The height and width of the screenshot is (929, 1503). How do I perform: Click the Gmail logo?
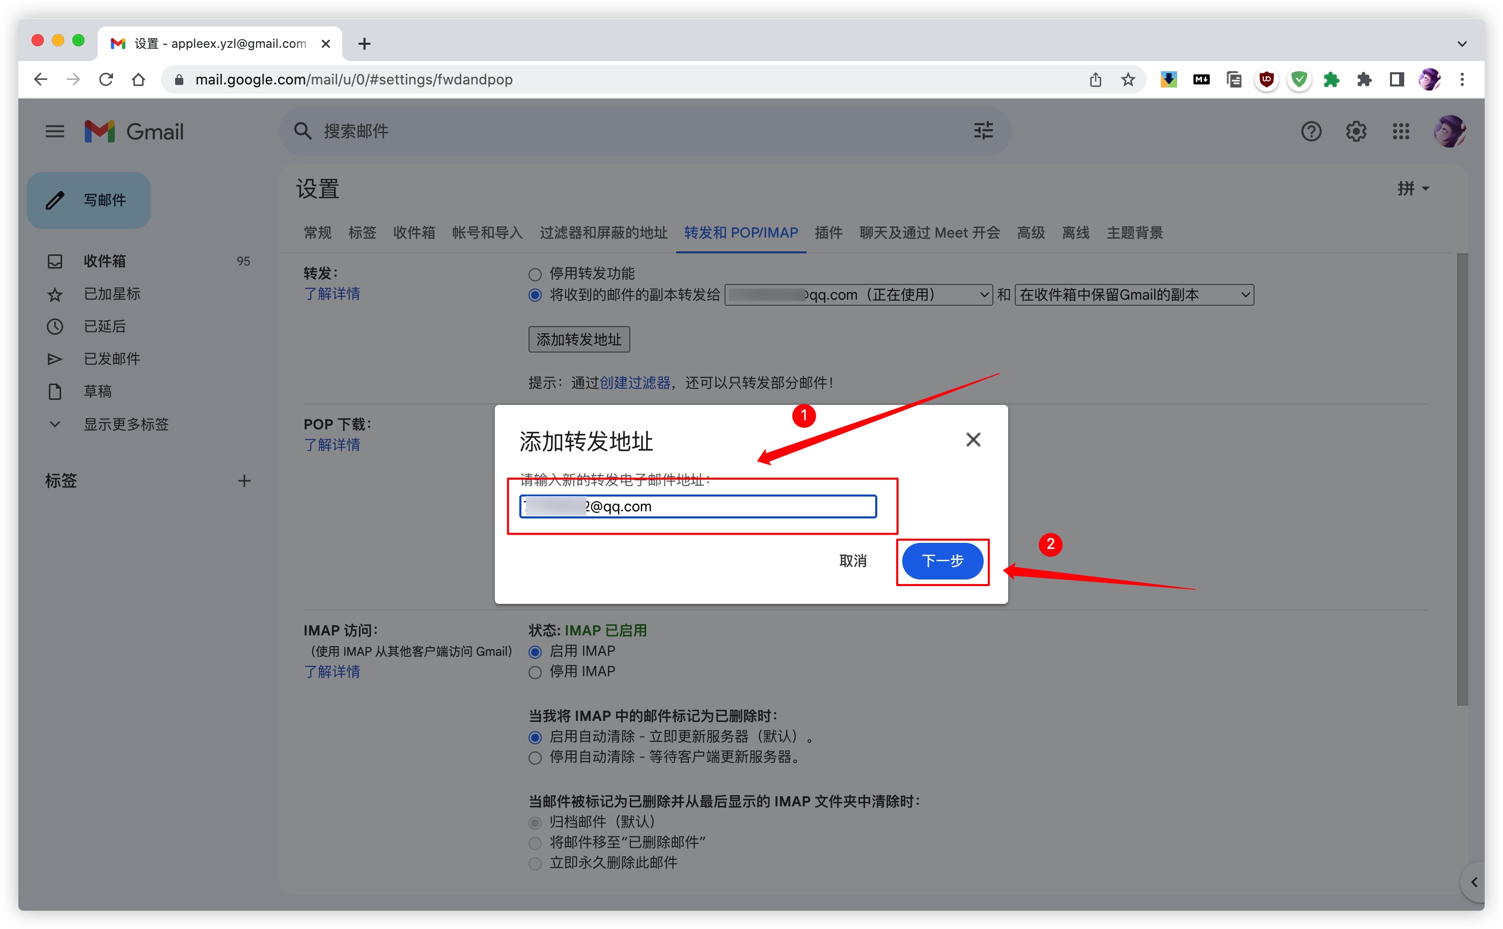[x=134, y=131]
